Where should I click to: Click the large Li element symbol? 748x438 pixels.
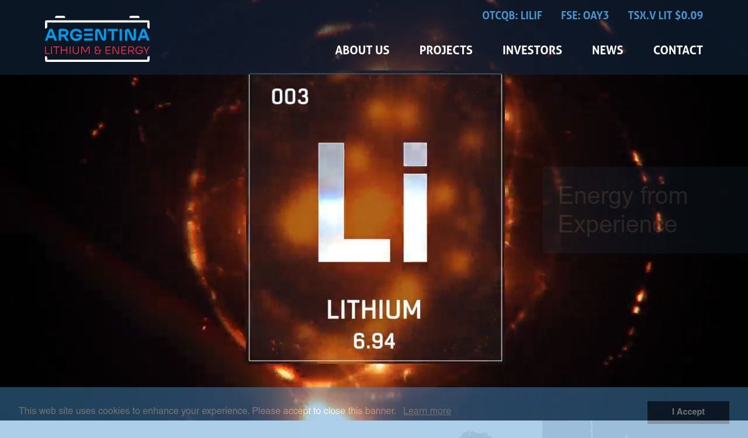[x=372, y=202]
